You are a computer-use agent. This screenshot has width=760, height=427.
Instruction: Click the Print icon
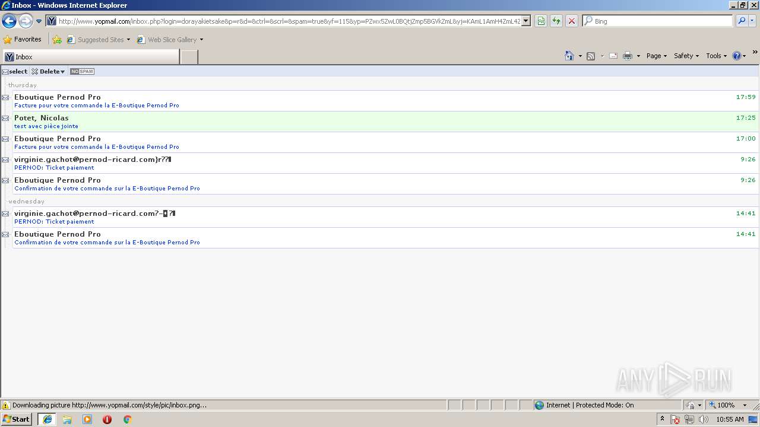(x=628, y=56)
